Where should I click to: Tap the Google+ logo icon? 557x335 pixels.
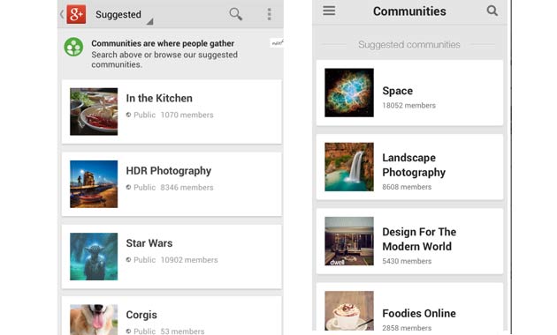point(76,14)
